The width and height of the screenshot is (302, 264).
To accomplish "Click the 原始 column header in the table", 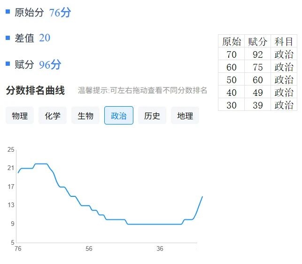I will pyautogui.click(x=231, y=41).
